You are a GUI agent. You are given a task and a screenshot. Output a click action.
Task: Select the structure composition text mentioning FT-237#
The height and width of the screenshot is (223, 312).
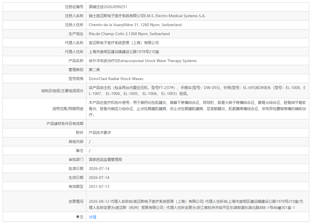point(197,91)
